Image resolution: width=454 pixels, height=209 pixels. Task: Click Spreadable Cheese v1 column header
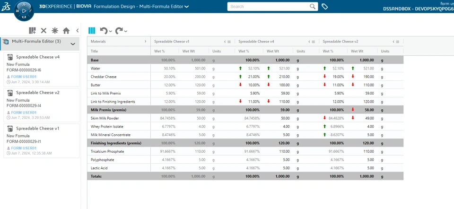click(172, 42)
